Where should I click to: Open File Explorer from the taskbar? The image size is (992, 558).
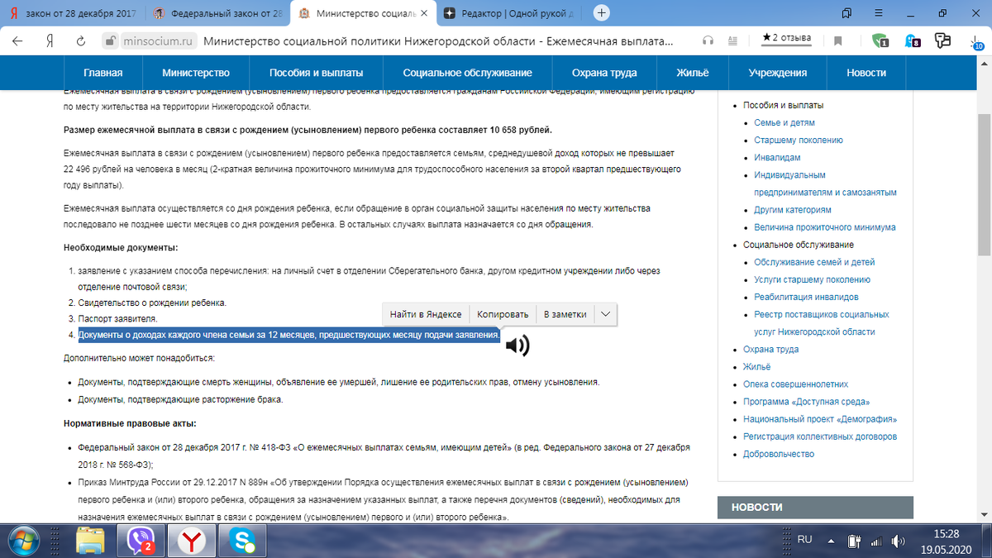(x=91, y=541)
